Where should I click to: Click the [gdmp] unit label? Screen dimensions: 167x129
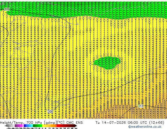click(x=50, y=123)
